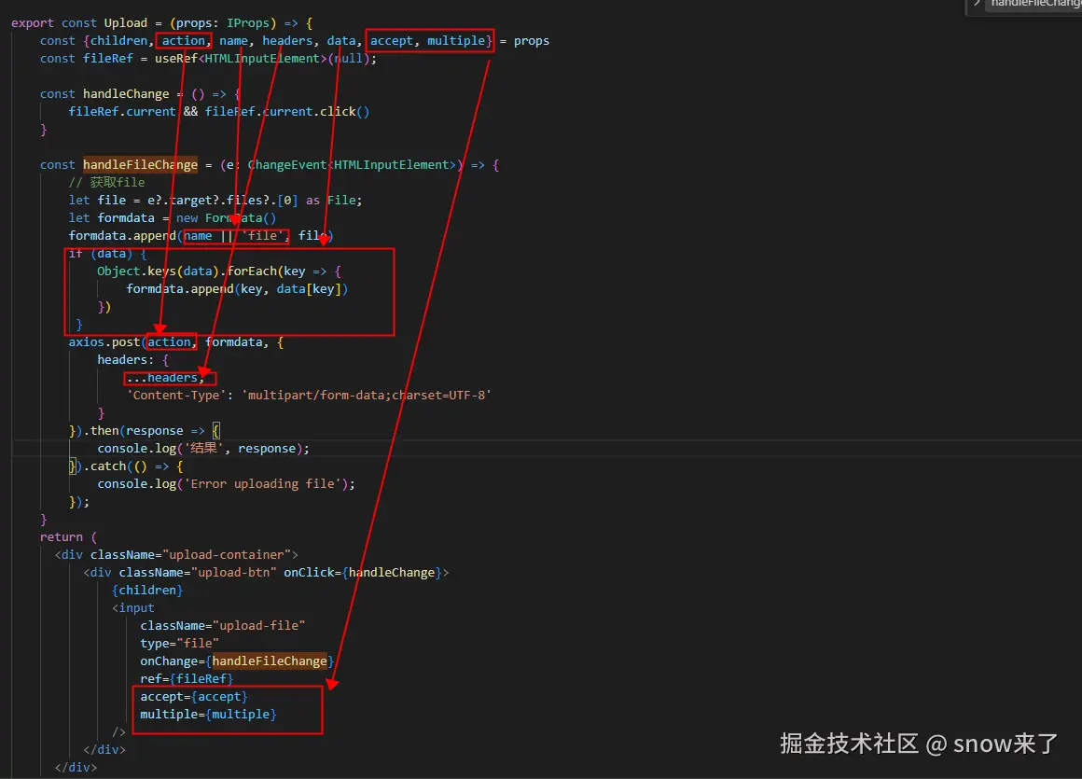Click 'axios' in the axios.post call
The height and width of the screenshot is (779, 1082).
(86, 342)
